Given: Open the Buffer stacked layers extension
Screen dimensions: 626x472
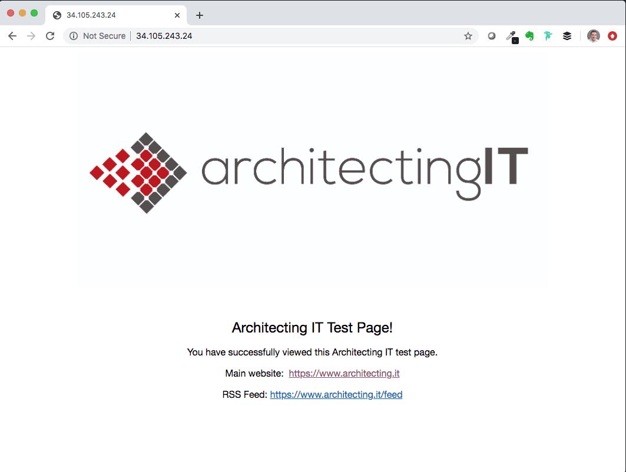Looking at the screenshot, I should click(567, 36).
